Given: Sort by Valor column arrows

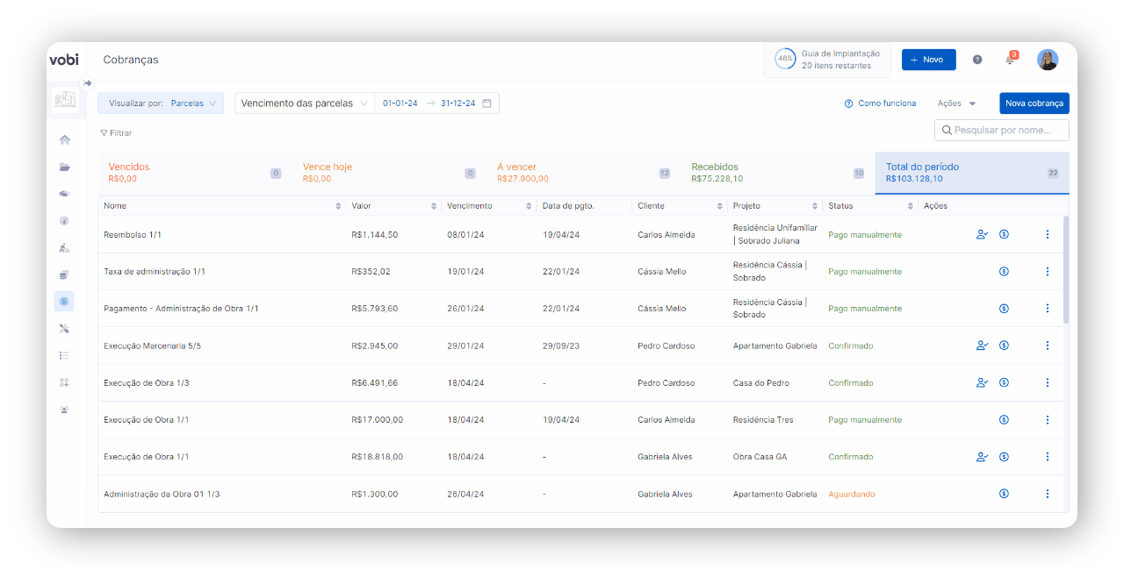Looking at the screenshot, I should tap(434, 206).
